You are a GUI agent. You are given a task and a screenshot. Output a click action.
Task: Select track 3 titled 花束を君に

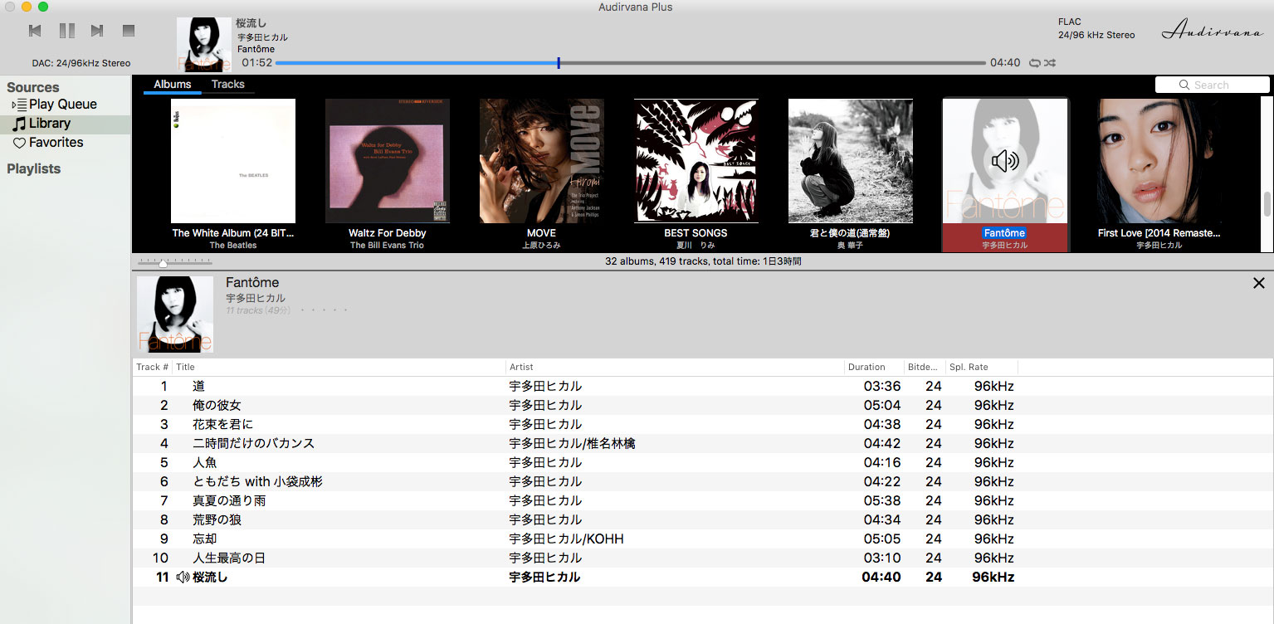coord(702,424)
